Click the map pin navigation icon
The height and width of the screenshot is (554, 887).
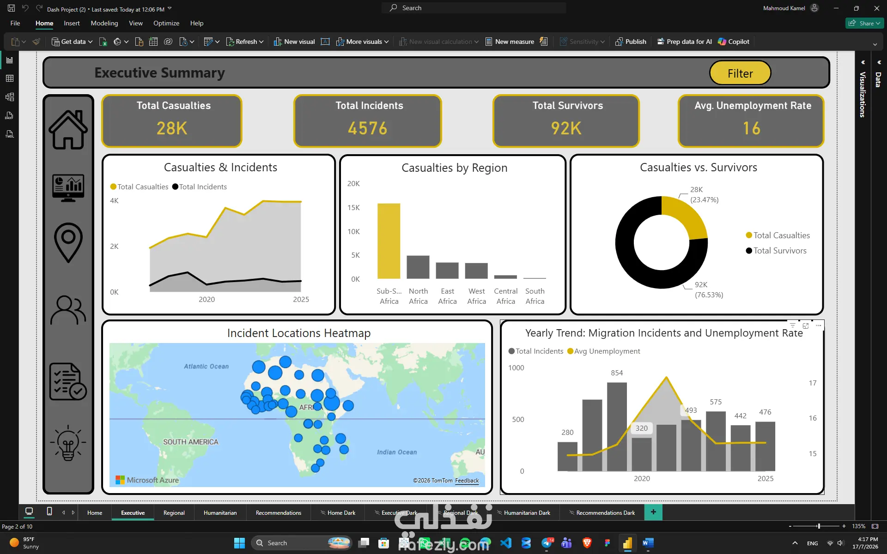[68, 243]
